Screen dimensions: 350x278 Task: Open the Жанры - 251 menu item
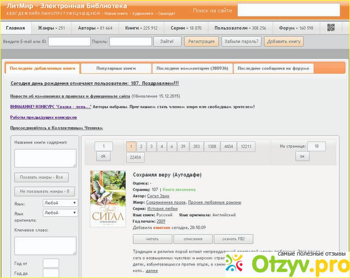51,28
